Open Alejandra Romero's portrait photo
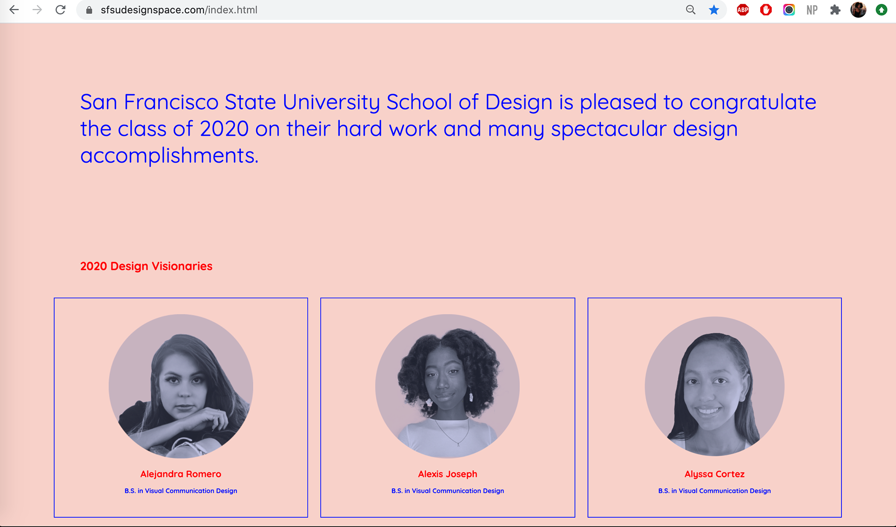The image size is (896, 527). coord(181,386)
